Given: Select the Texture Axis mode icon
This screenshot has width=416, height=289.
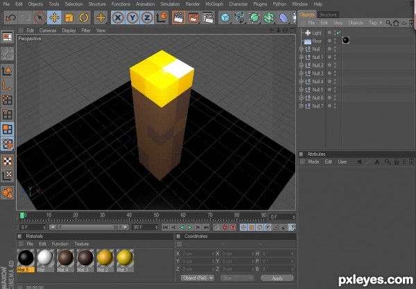Looking at the screenshot, I should (x=8, y=175).
